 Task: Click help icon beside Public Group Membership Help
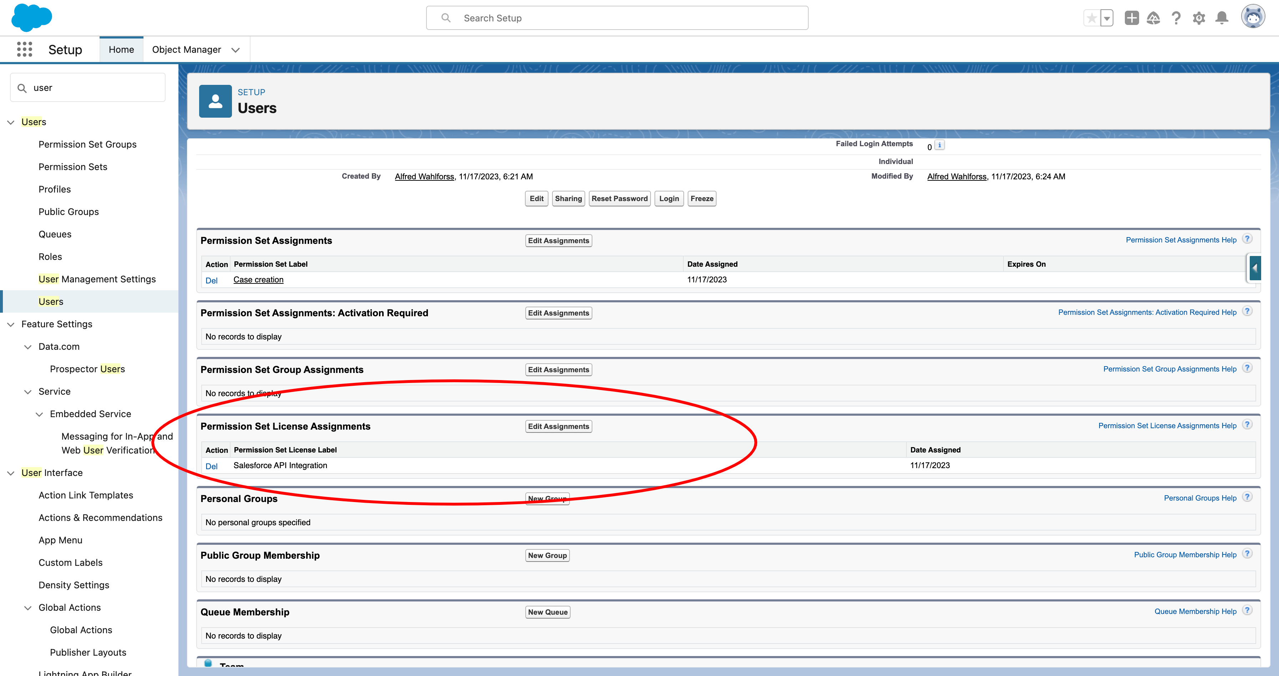1247,553
